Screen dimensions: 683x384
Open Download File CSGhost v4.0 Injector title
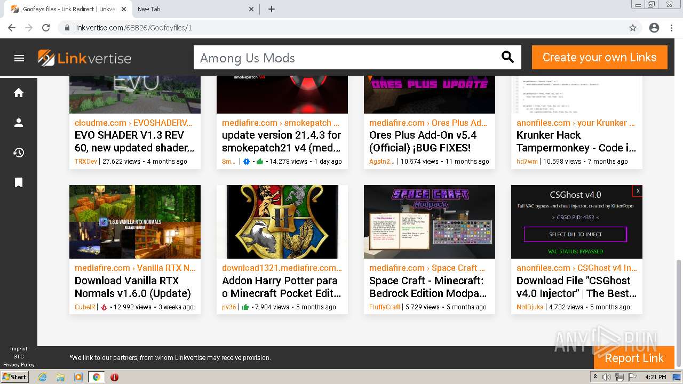click(x=576, y=287)
